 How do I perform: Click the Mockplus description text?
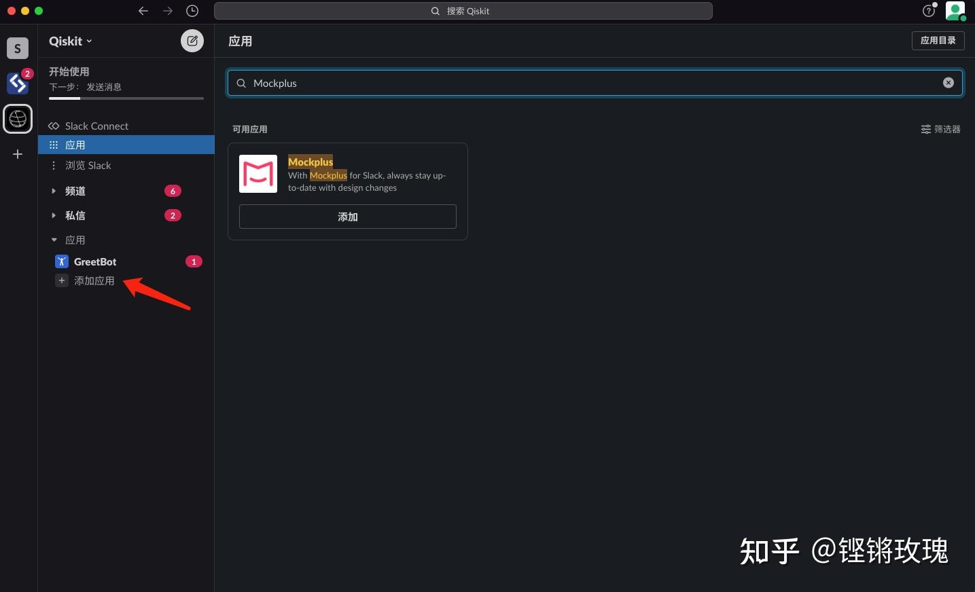tap(367, 181)
